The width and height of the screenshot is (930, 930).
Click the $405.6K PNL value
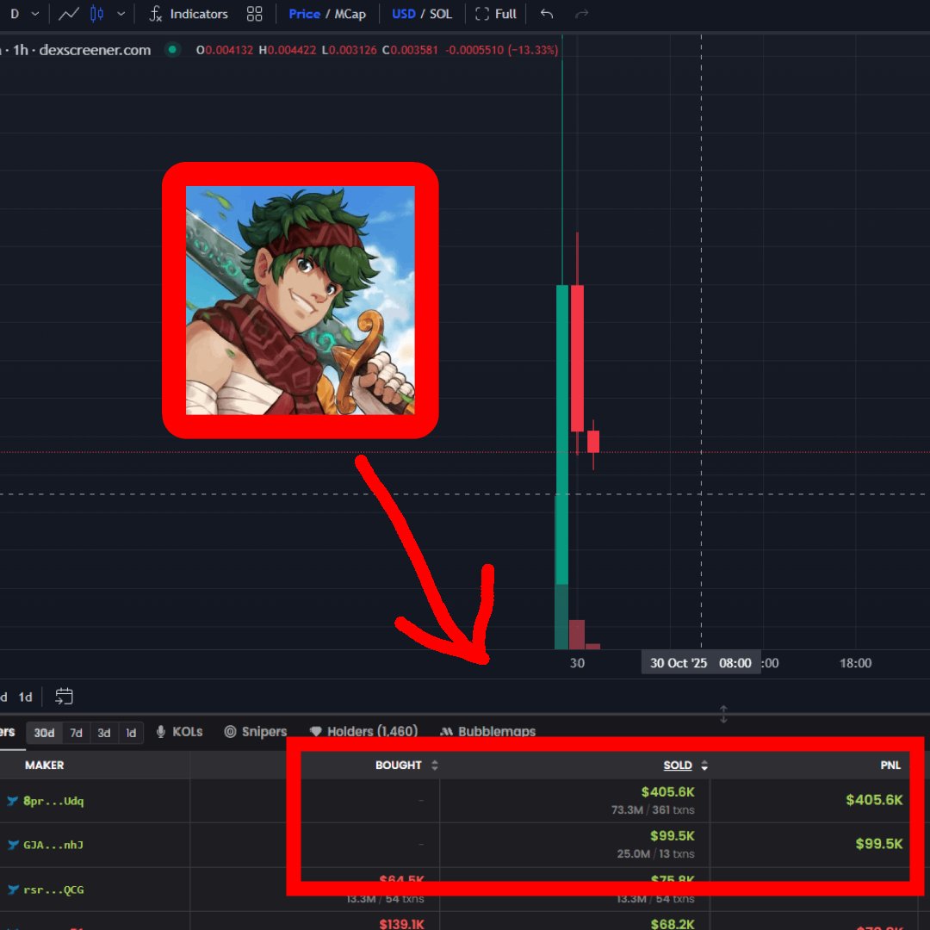[874, 799]
